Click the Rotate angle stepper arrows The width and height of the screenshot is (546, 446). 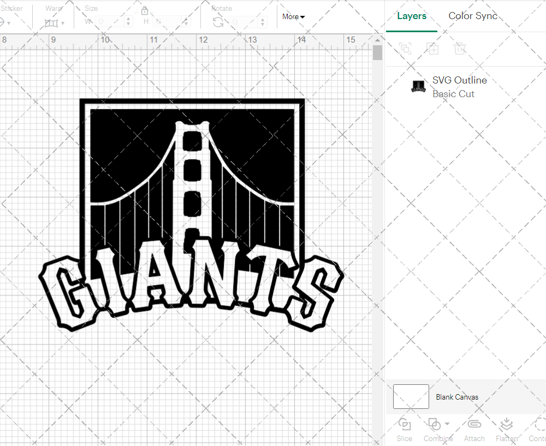[263, 22]
